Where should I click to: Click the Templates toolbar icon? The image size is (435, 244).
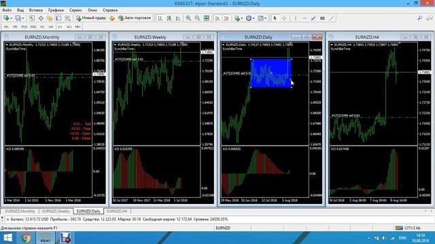pos(260,18)
